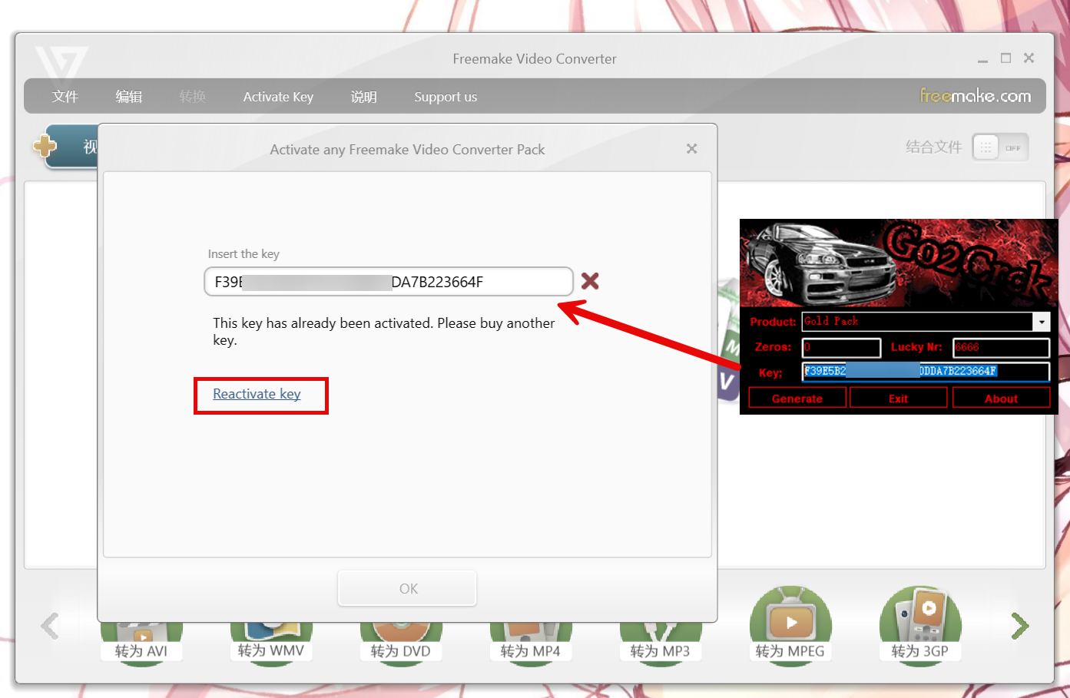Open the 文件 menu
1070x698 pixels.
click(65, 97)
